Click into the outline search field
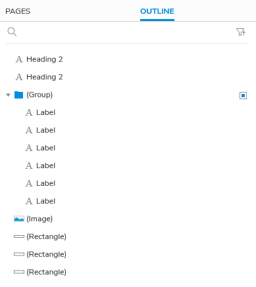256x287 pixels. [x=126, y=32]
